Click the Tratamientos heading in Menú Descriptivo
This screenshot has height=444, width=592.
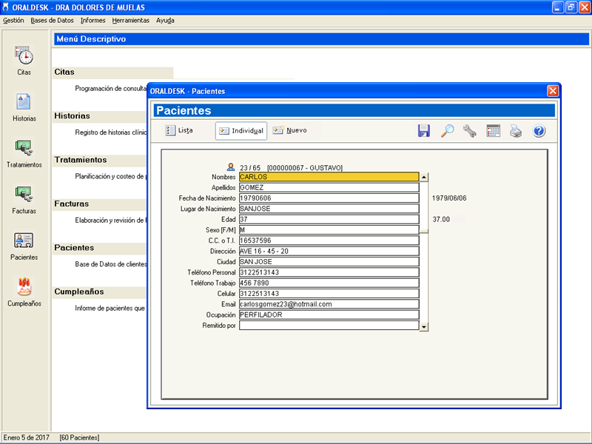point(81,160)
